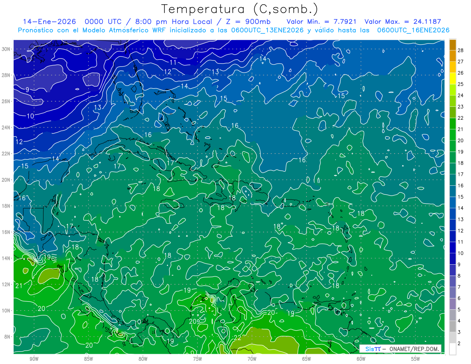Click the 65W longitude axis label

307,359
